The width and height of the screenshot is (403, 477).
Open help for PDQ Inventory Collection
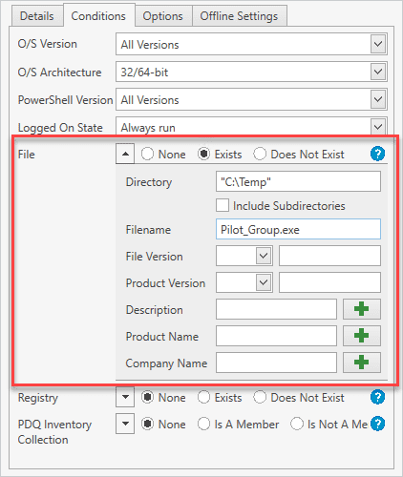377,424
